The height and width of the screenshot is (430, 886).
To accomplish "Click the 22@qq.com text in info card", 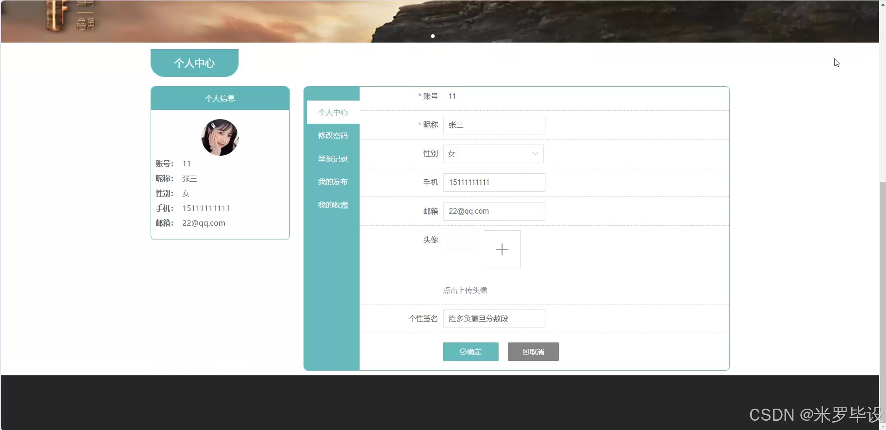I will point(204,223).
